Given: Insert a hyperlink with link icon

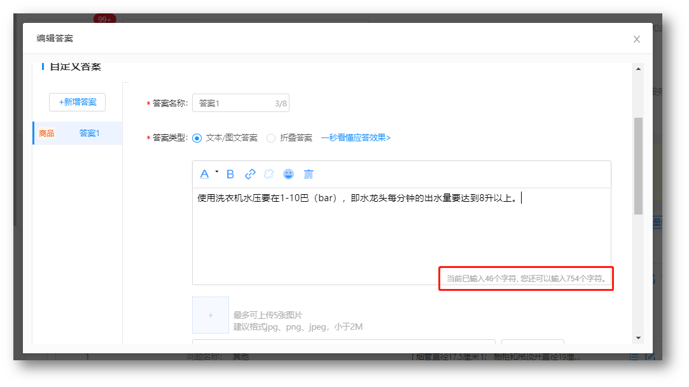Looking at the screenshot, I should [x=250, y=174].
